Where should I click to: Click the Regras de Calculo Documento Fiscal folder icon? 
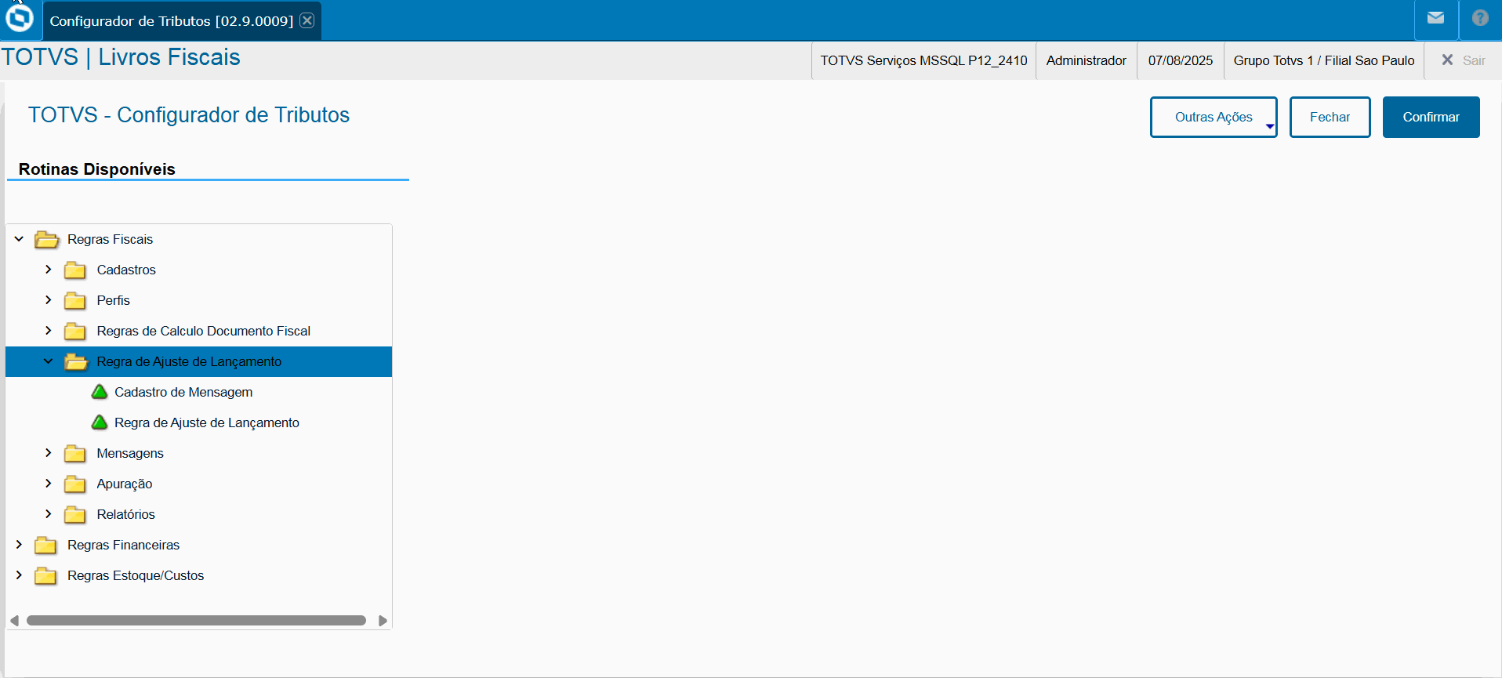pos(75,331)
